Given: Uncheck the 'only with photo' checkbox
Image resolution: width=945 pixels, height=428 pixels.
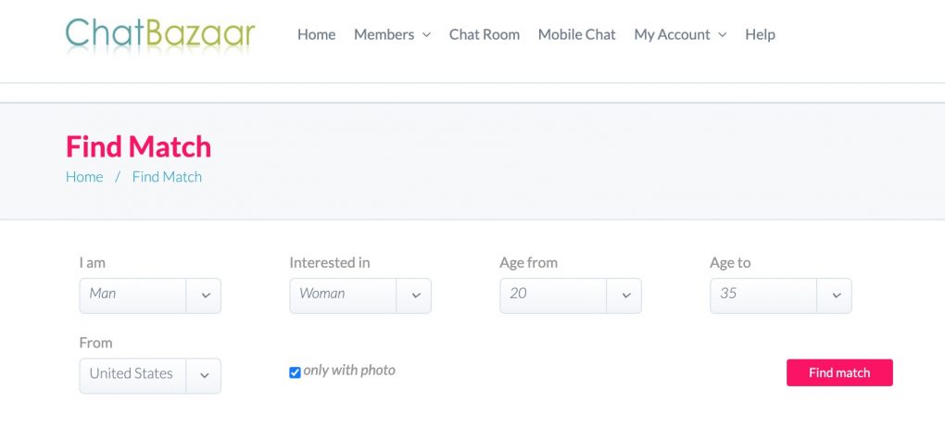Looking at the screenshot, I should tap(295, 372).
